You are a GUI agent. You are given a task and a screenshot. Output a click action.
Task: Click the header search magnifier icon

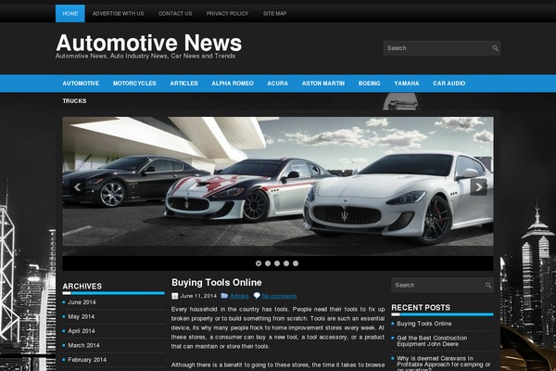click(x=495, y=48)
